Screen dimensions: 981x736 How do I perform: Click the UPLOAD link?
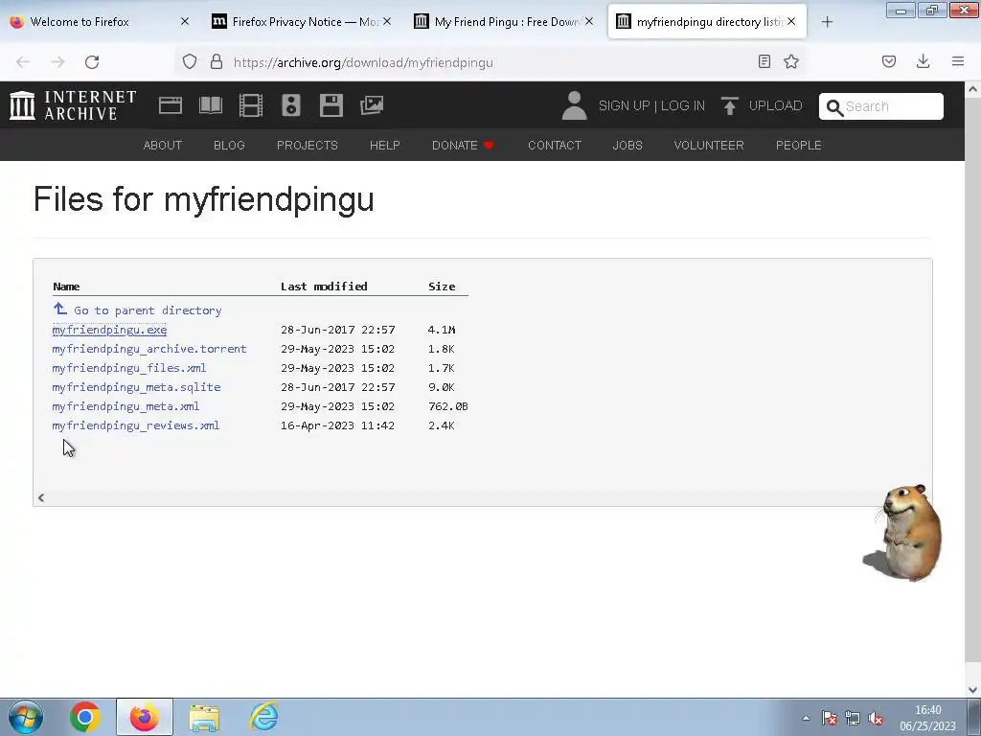tap(776, 105)
